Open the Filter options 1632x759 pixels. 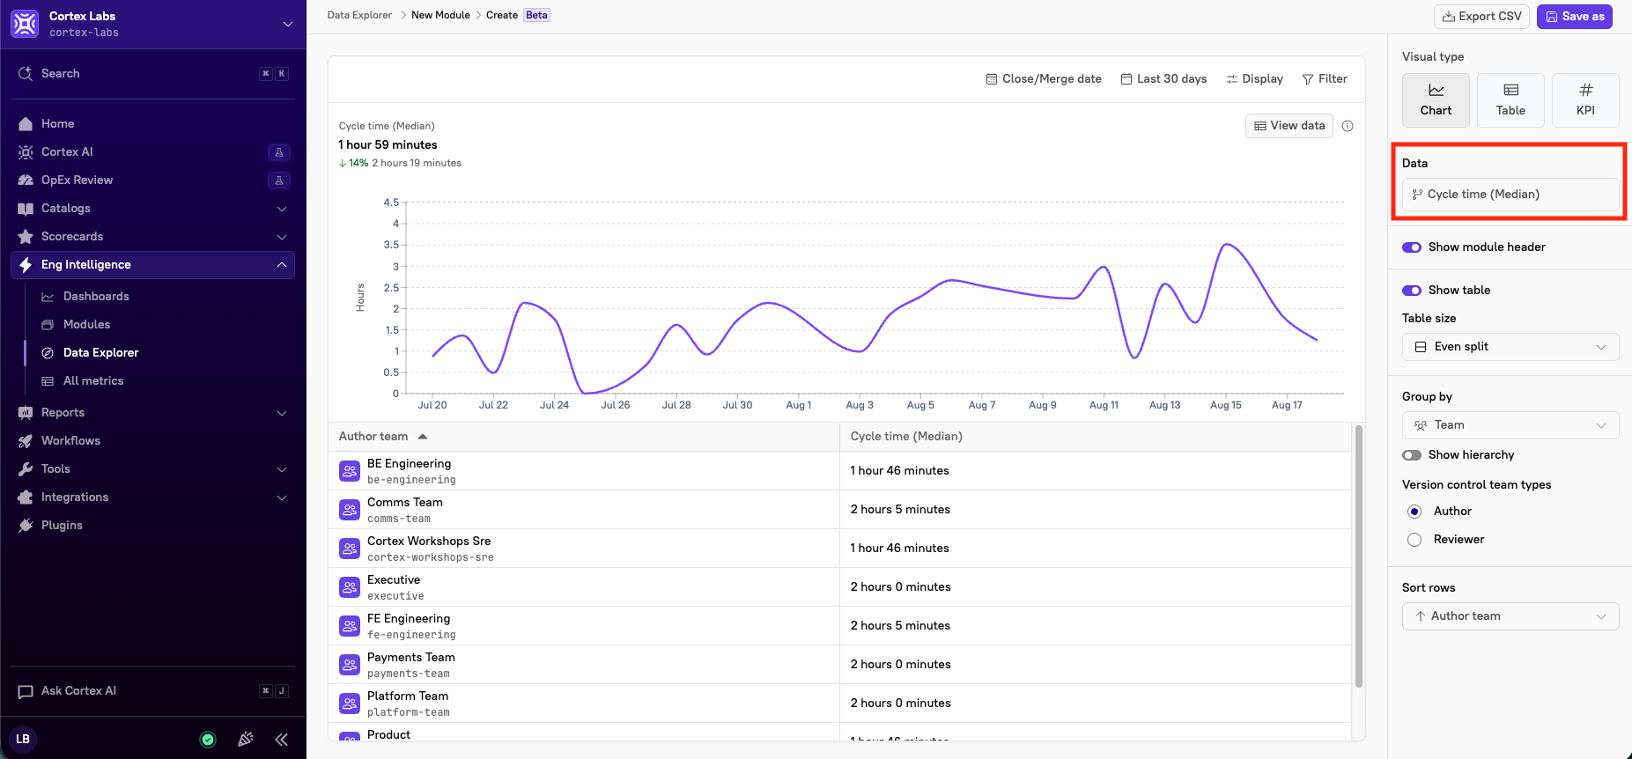1325,79
